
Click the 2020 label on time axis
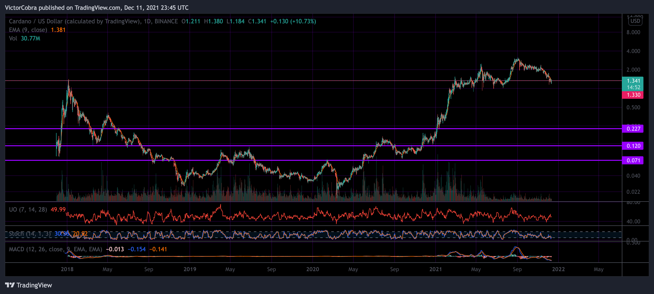[x=312, y=269]
